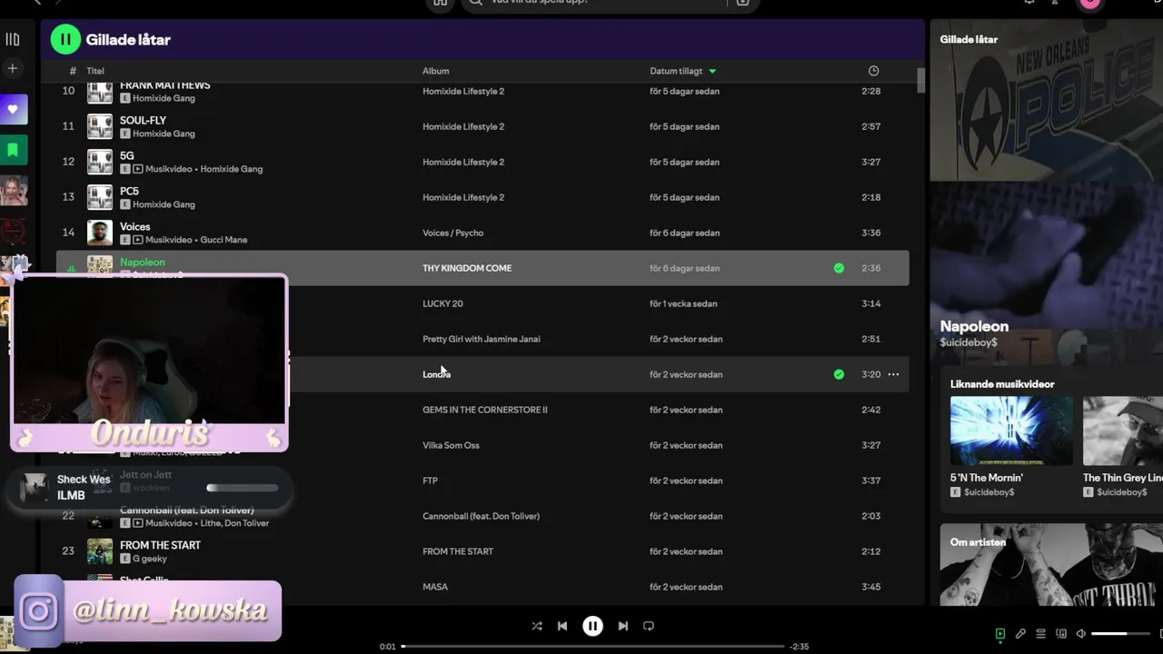1163x654 pixels.
Task: Open the Musikvideo badge on 5G row
Action: click(x=163, y=169)
